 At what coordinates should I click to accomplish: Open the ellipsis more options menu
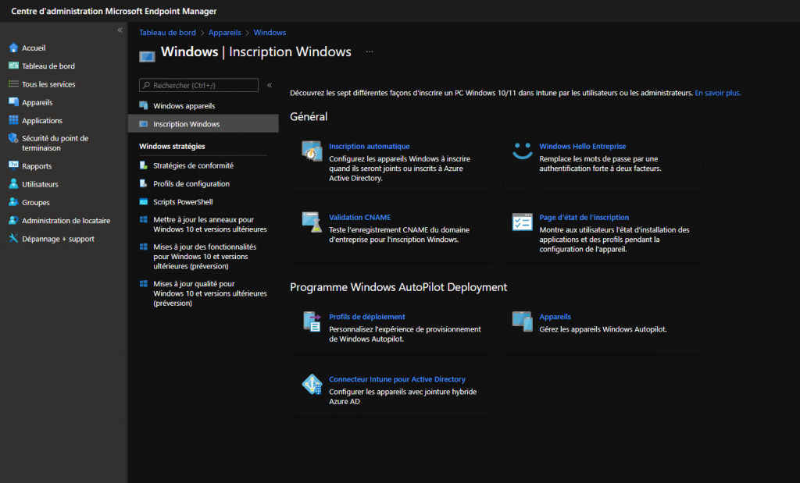tap(370, 51)
